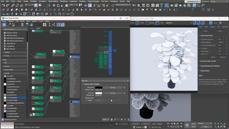Collapse the TONE MAPPING section
This screenshot has height=129, width=229.
pos(206,35)
